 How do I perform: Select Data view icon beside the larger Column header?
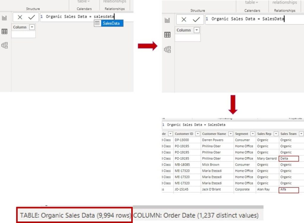[167, 35]
